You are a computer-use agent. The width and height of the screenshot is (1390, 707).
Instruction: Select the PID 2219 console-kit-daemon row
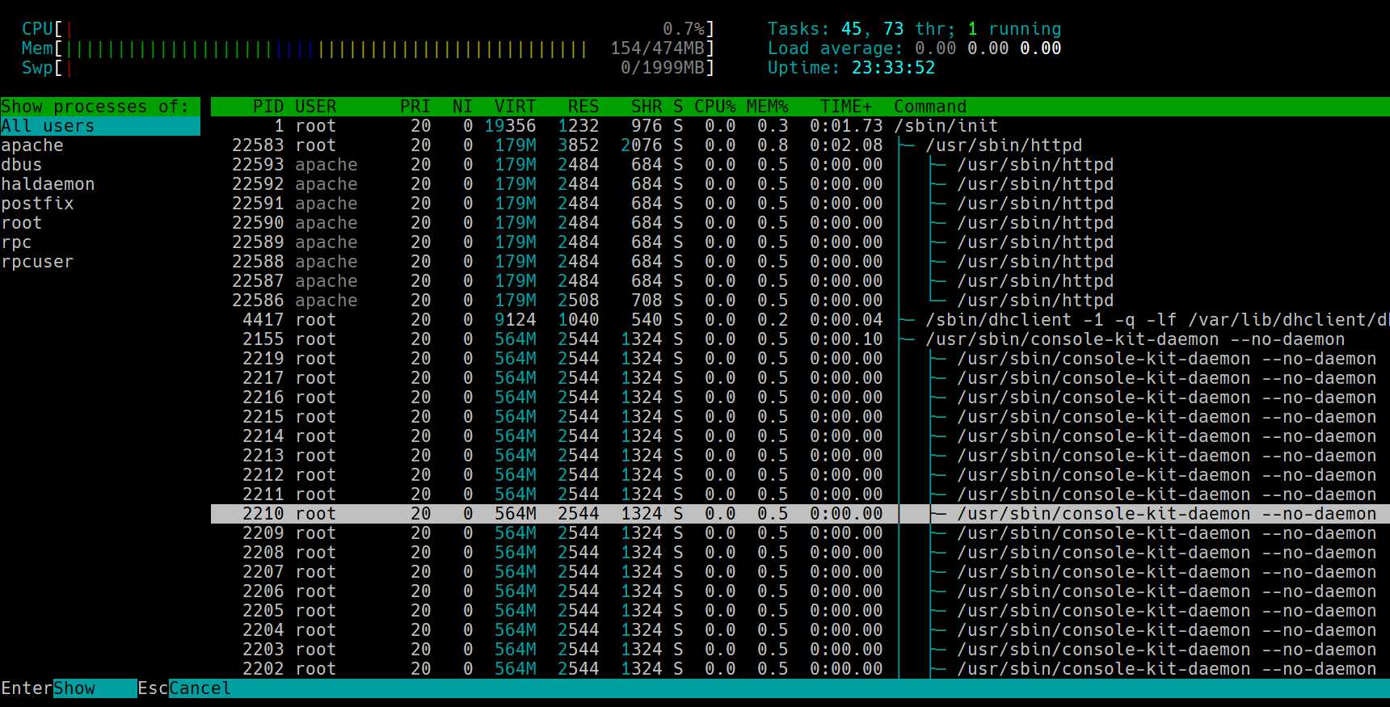click(x=800, y=359)
